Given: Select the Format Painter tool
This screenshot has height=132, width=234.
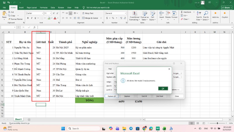Looking at the screenshot, I should 16,19.
